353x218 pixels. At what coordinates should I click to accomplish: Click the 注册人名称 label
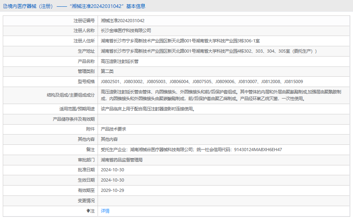(84, 30)
